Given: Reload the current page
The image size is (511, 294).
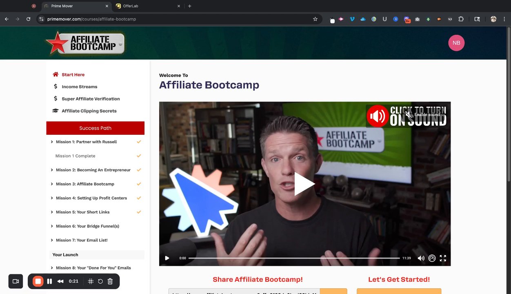Looking at the screenshot, I should (x=28, y=19).
